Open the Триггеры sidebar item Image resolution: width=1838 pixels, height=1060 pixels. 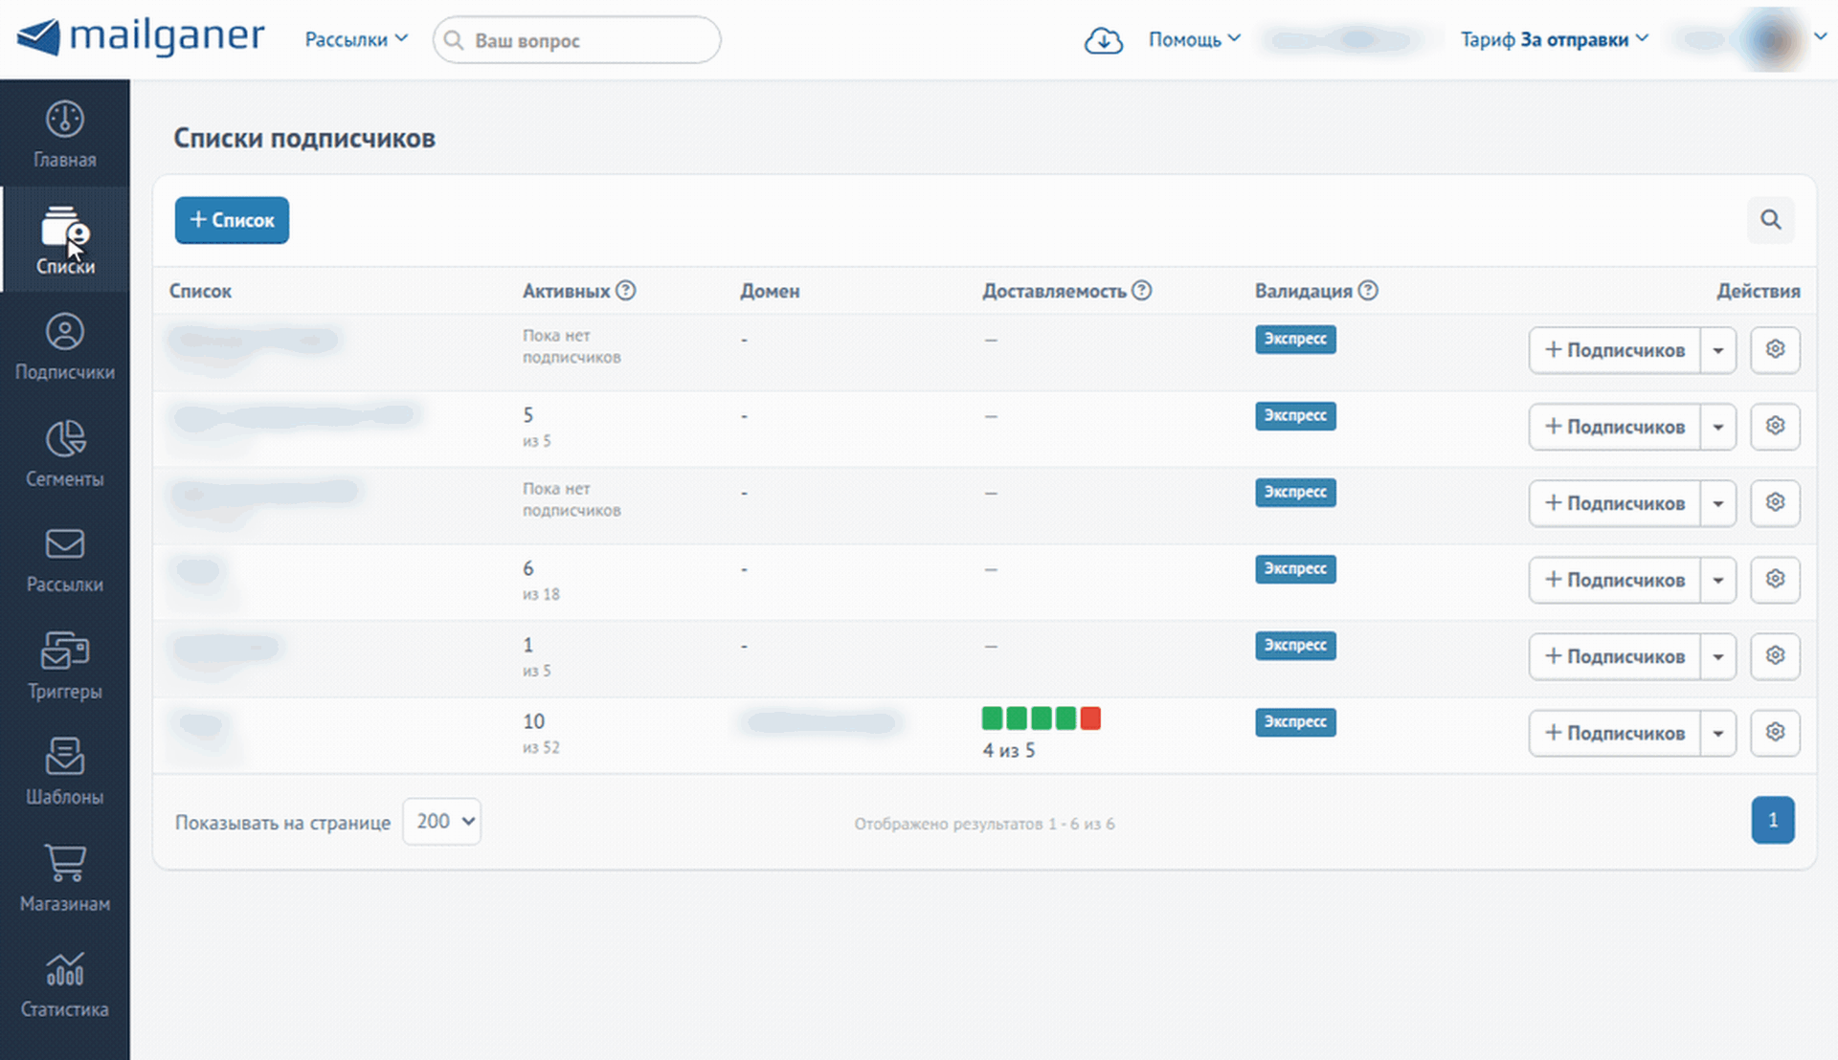coord(64,666)
